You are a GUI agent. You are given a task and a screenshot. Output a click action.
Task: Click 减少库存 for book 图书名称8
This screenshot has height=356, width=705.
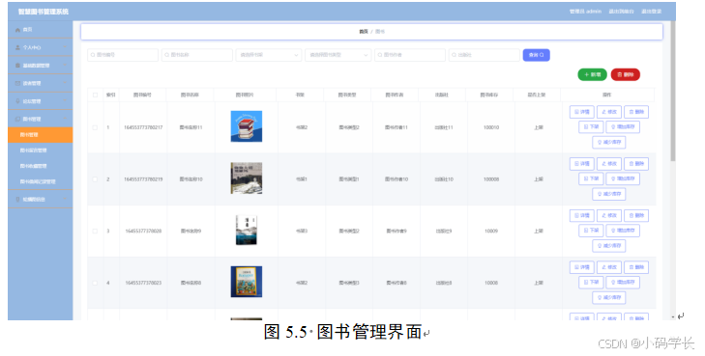pos(609,298)
